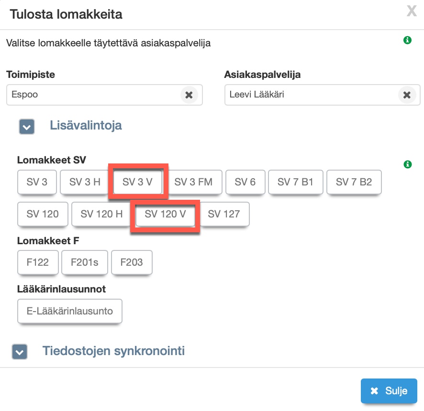Open the F201s form
The height and width of the screenshot is (411, 424).
(84, 262)
